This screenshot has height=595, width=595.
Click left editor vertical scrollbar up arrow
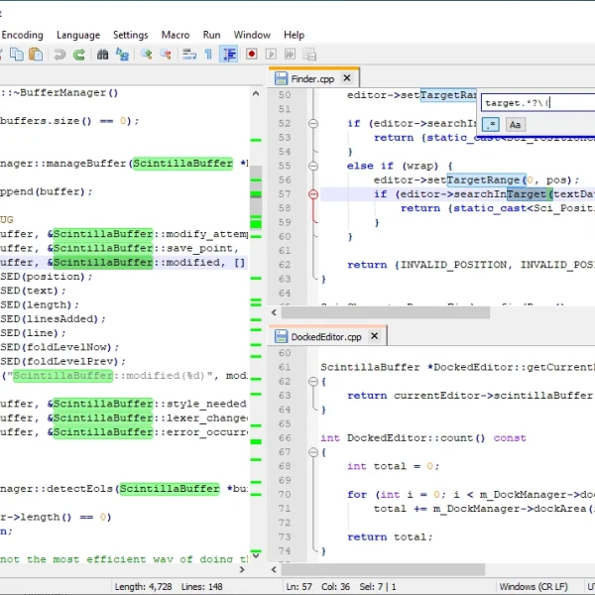pos(256,93)
